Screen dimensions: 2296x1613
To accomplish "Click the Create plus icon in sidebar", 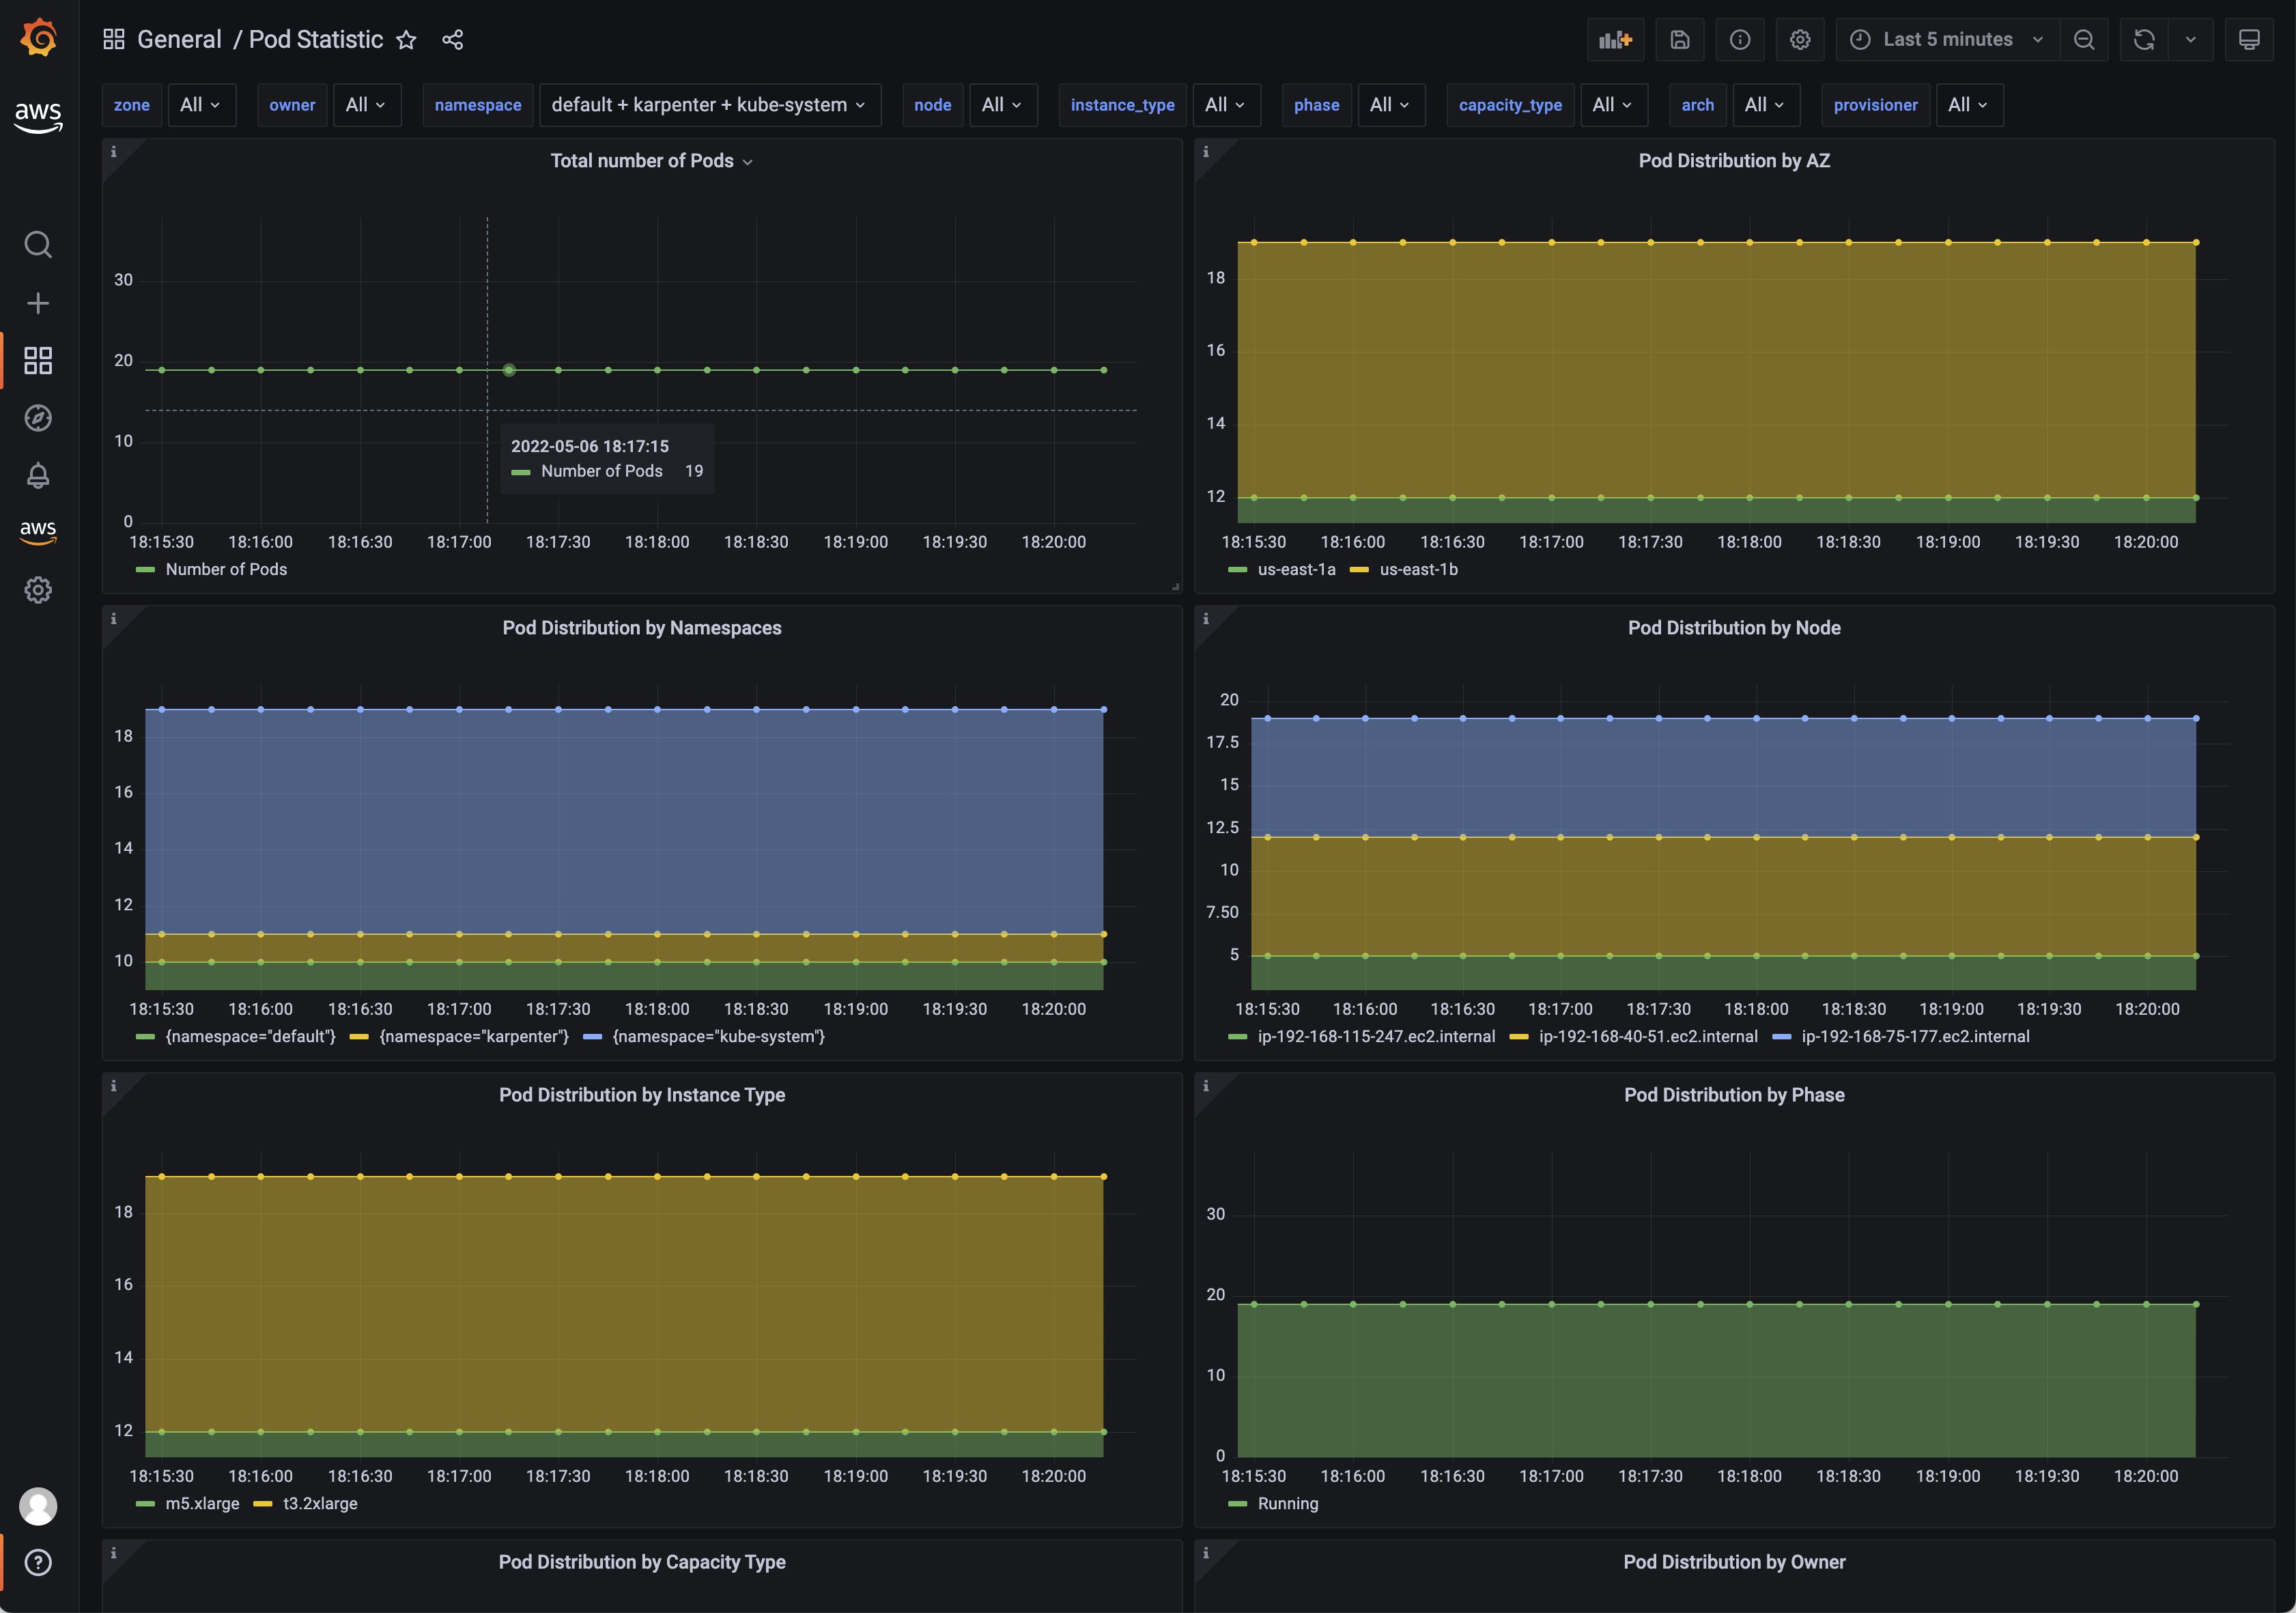I will [38, 303].
